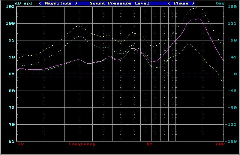
Task: Click the right arrow beside Magnitude
Action: click(x=76, y=3)
